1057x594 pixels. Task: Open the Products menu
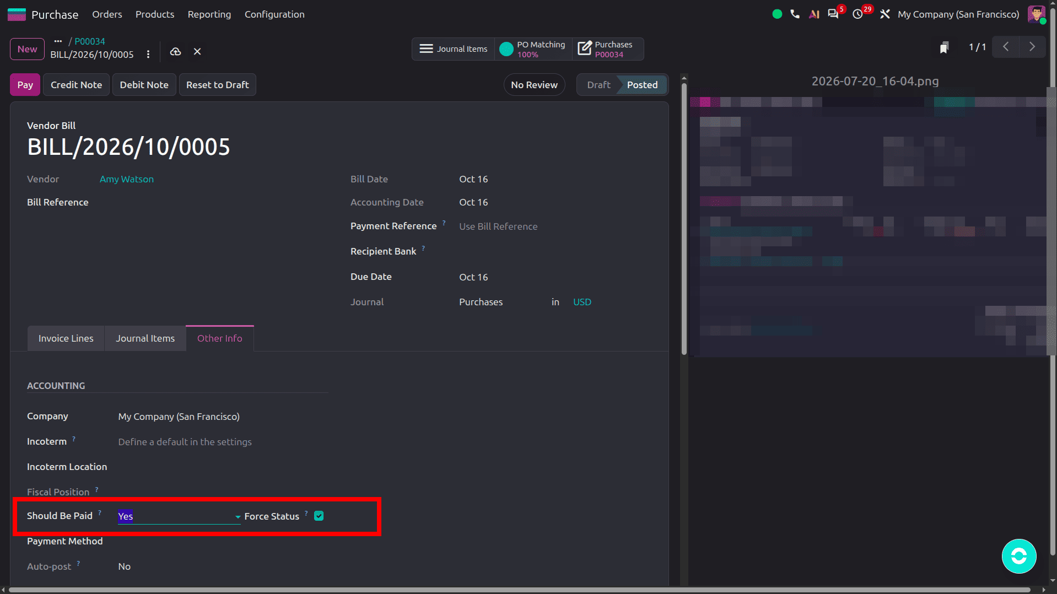(155, 14)
